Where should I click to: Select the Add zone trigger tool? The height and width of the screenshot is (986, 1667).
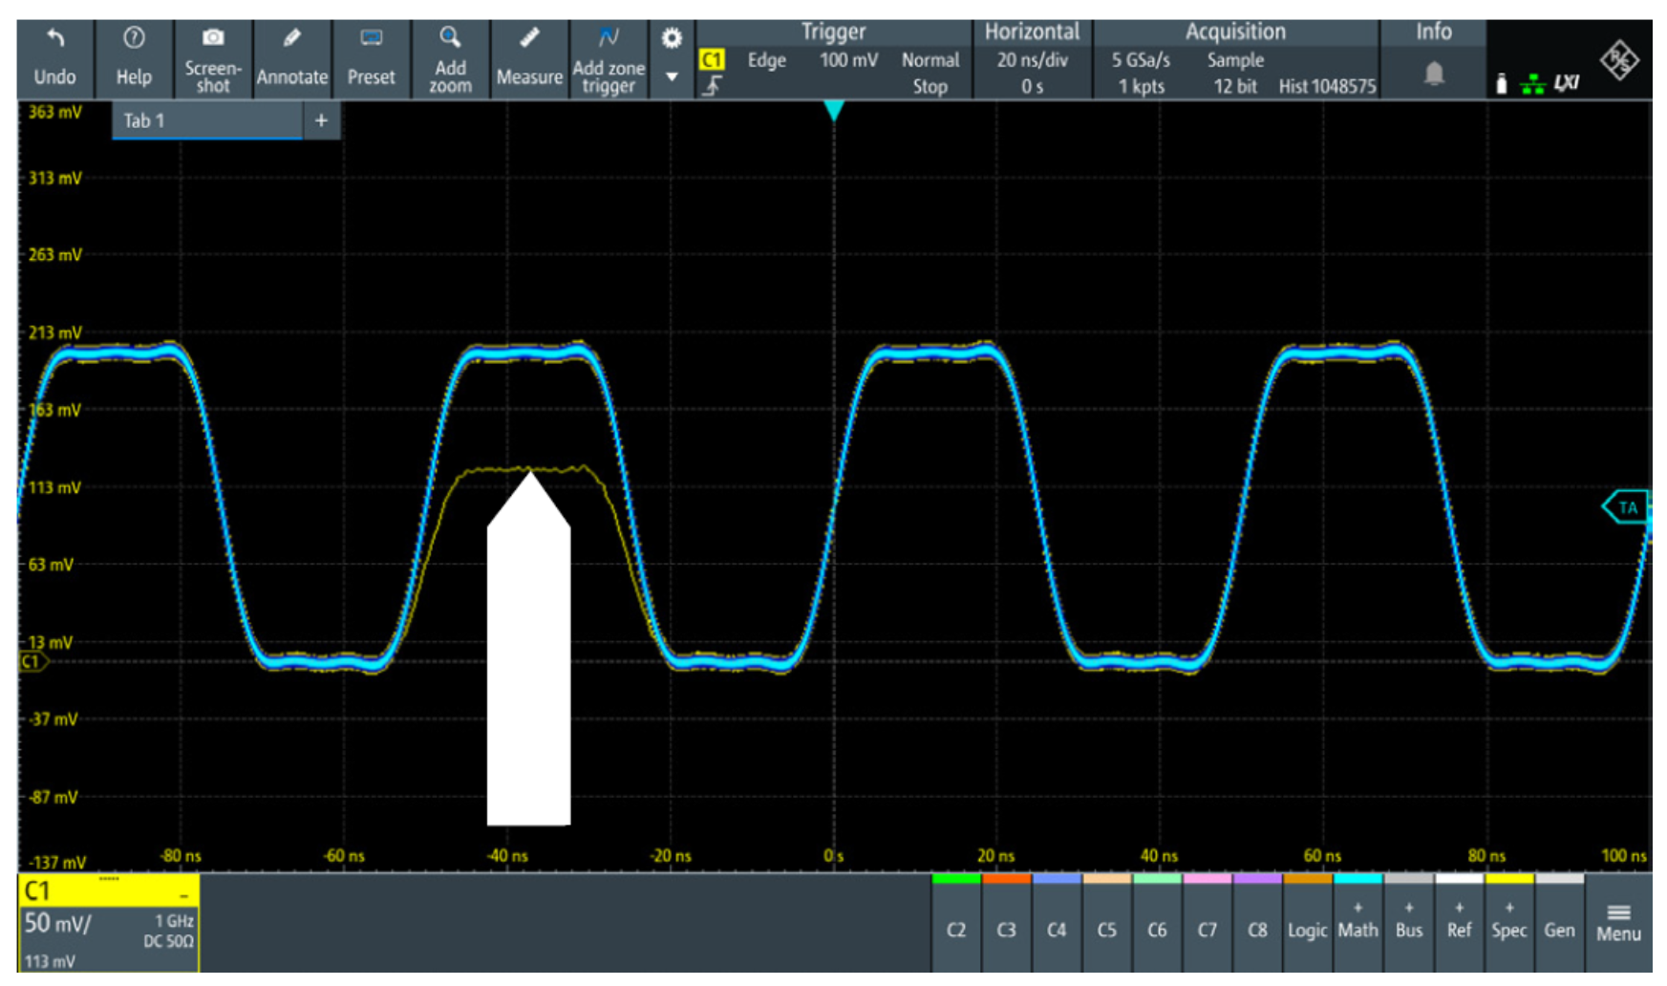pyautogui.click(x=609, y=38)
